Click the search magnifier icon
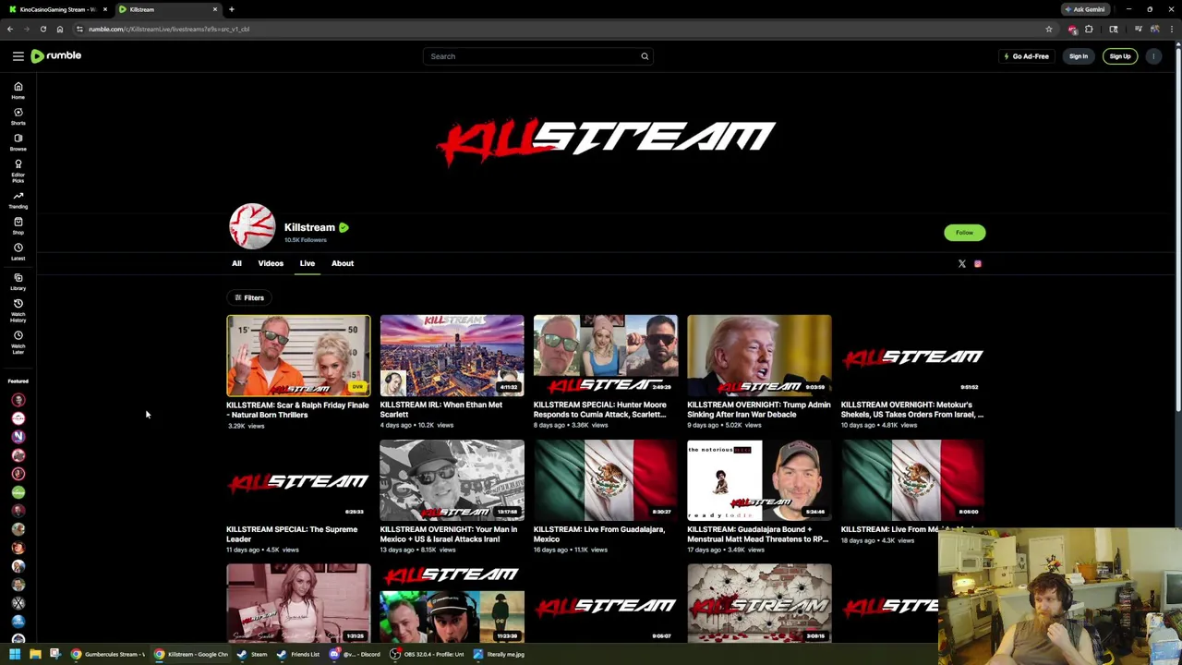Image resolution: width=1182 pixels, height=665 pixels. click(x=645, y=56)
